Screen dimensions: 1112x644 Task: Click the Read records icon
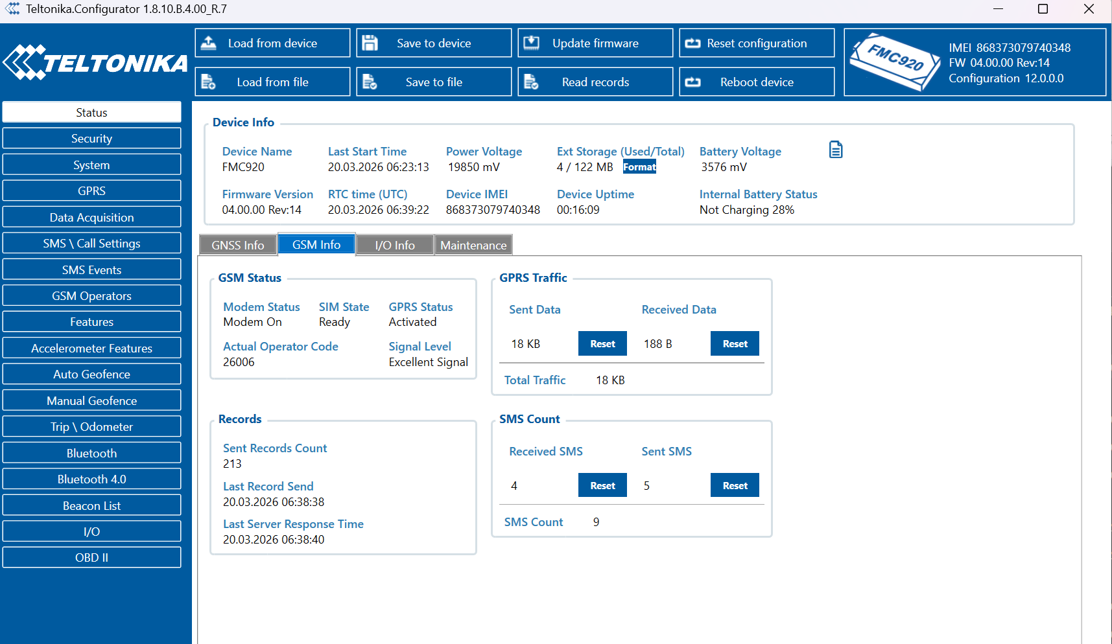click(x=531, y=82)
